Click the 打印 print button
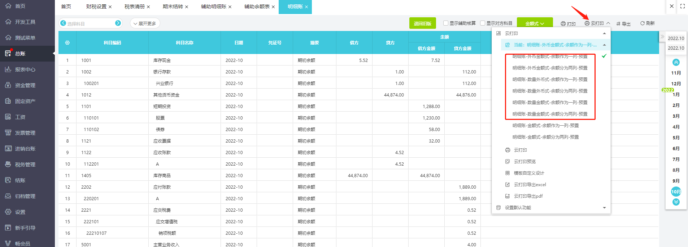This screenshot has height=247, width=688. coord(568,24)
